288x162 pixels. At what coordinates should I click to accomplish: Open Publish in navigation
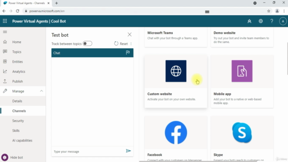pos(18,81)
